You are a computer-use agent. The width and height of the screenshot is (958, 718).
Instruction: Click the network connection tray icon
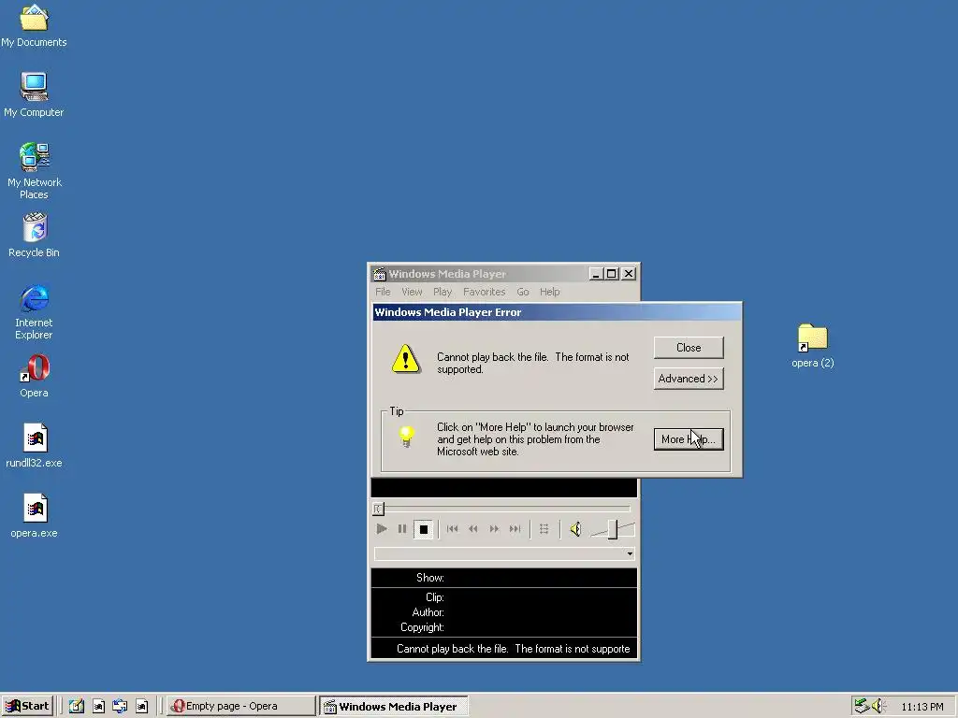[x=862, y=707]
